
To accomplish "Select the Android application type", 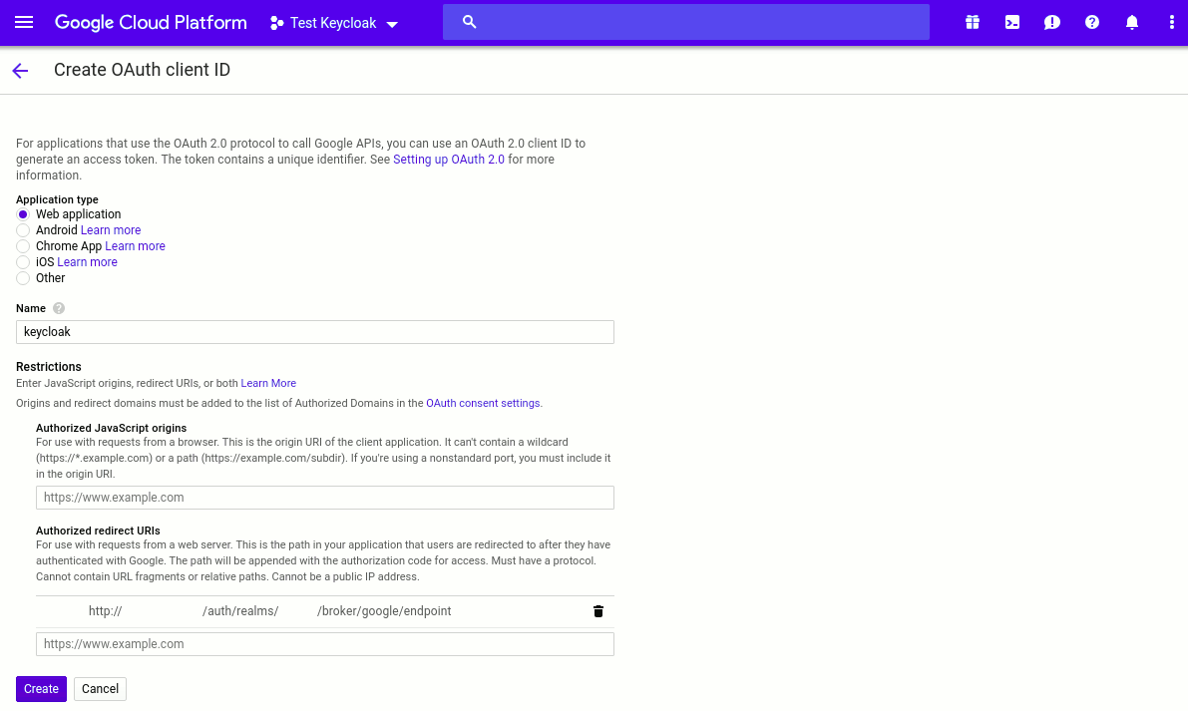I will point(23,230).
